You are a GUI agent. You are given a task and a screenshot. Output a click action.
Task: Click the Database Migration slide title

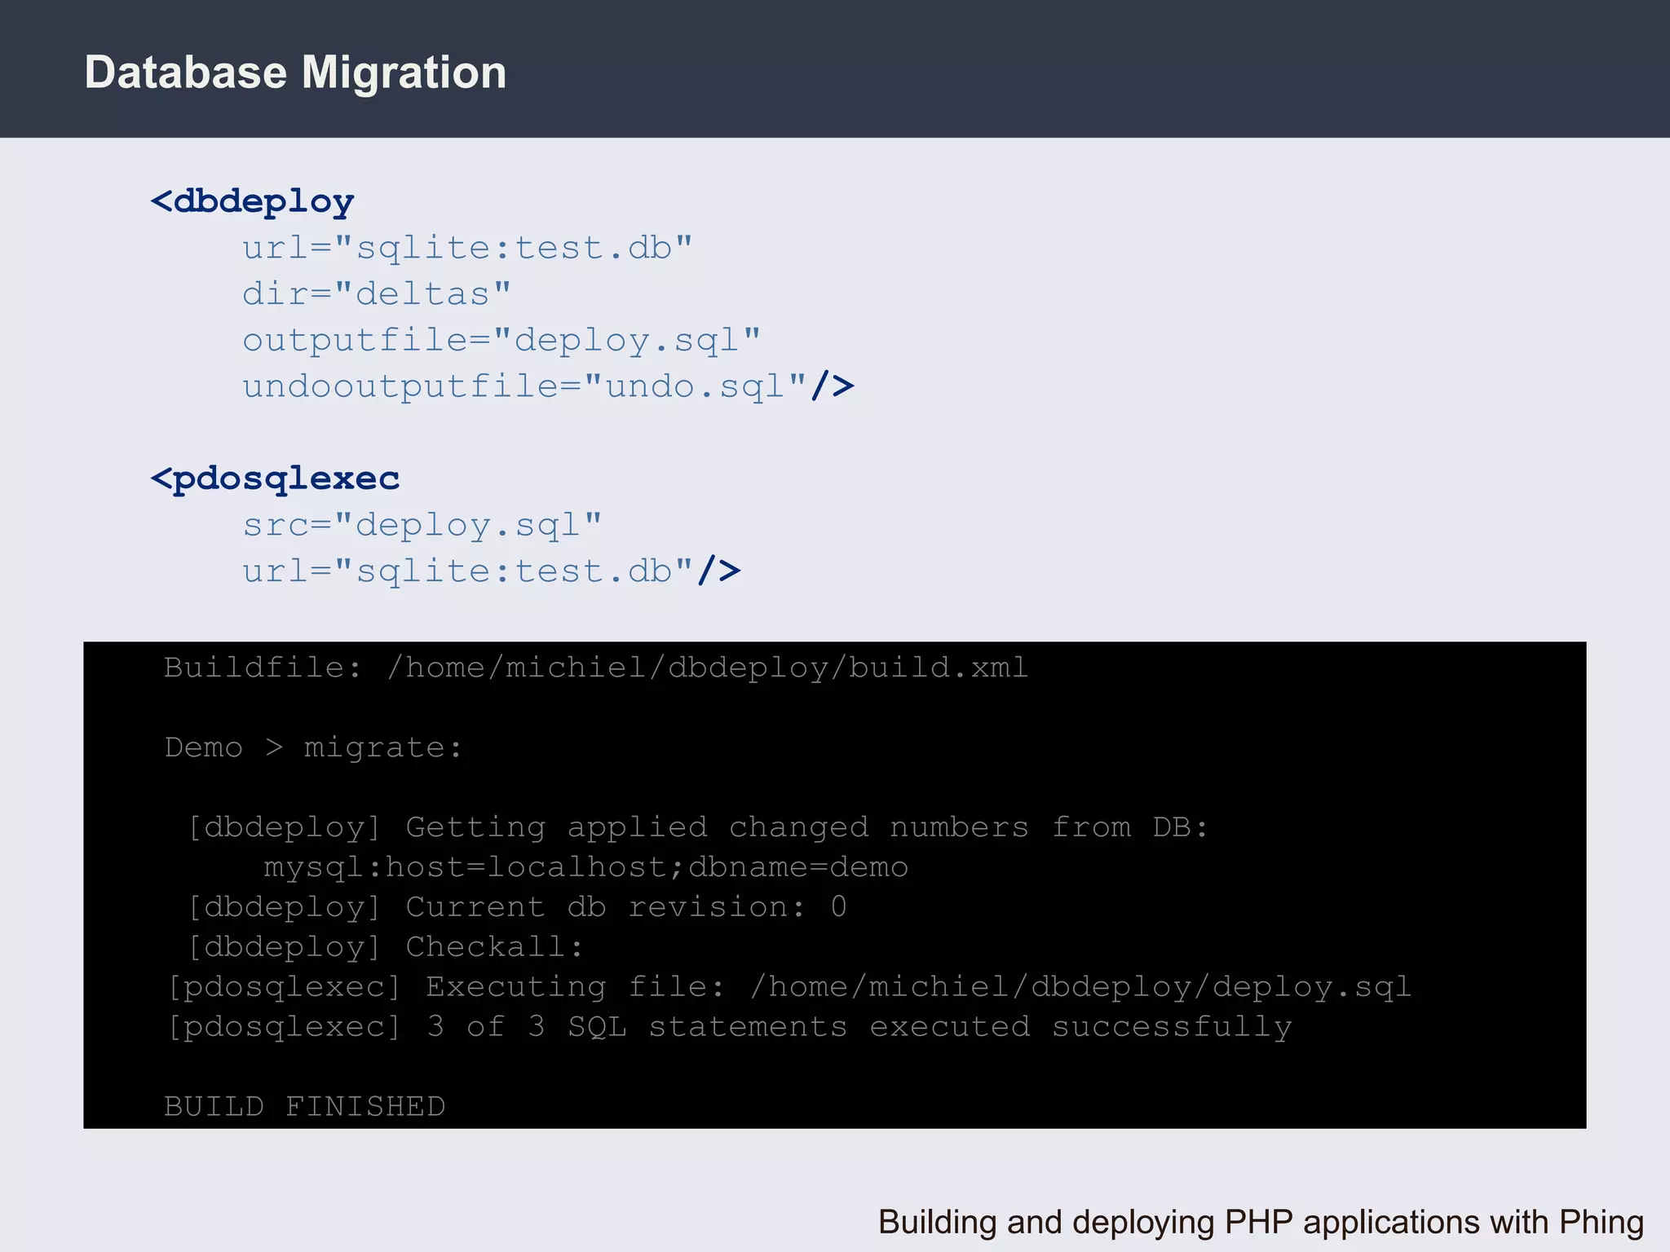click(295, 72)
